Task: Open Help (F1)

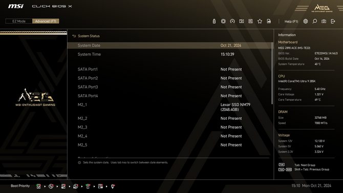Action: tap(291, 22)
